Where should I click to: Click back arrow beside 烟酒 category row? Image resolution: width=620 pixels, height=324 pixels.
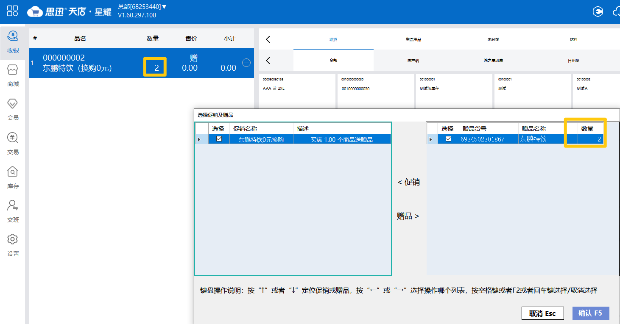(268, 39)
